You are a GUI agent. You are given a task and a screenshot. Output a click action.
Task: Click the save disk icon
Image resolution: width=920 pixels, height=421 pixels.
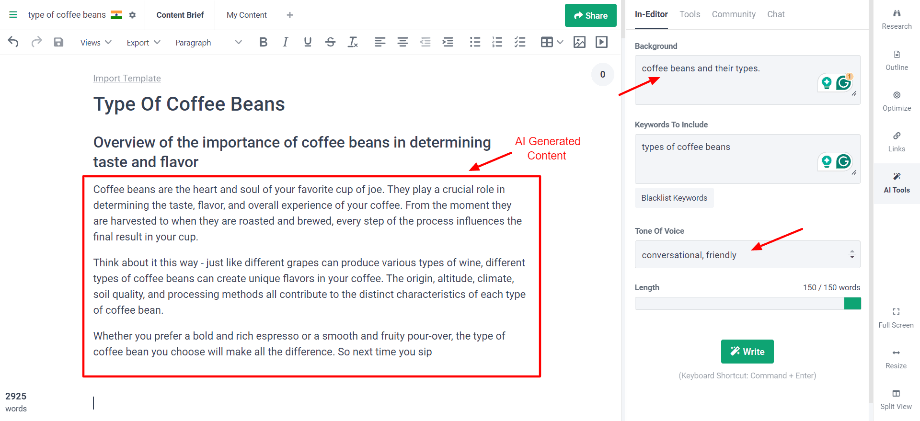[58, 42]
